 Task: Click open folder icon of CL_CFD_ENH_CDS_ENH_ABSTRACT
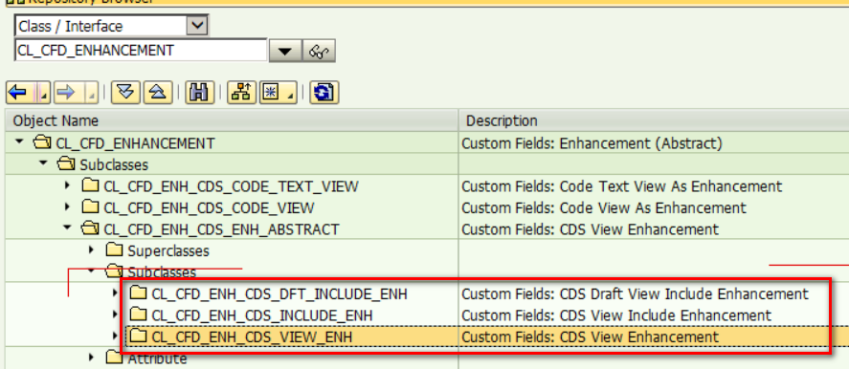coord(89,228)
